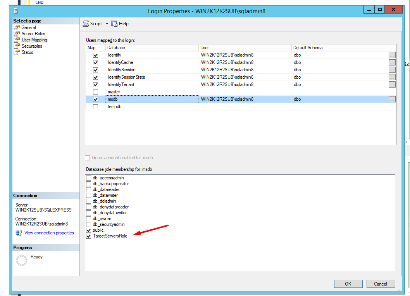The image size is (410, 296).
Task: Uncheck Map for msdb database
Action: (95, 99)
